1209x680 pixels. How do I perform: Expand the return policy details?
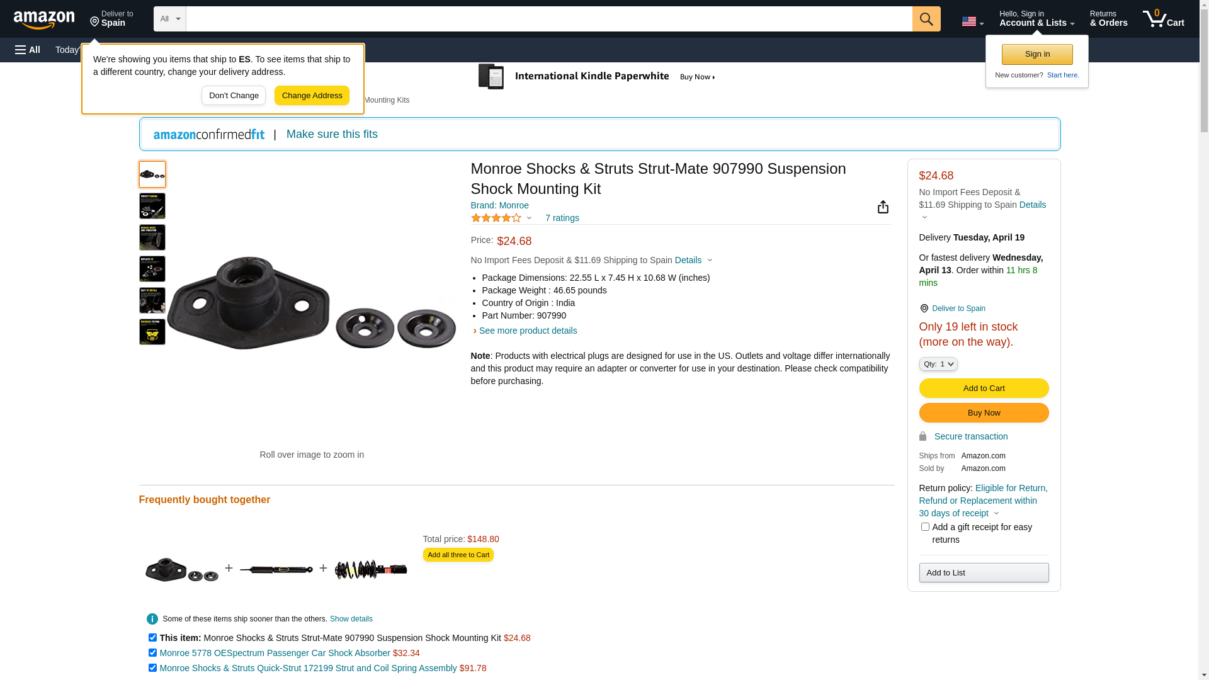click(996, 513)
